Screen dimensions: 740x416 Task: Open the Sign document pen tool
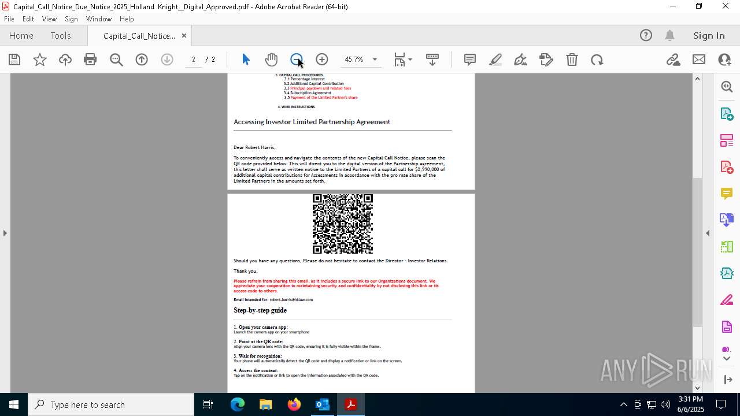[x=520, y=60]
